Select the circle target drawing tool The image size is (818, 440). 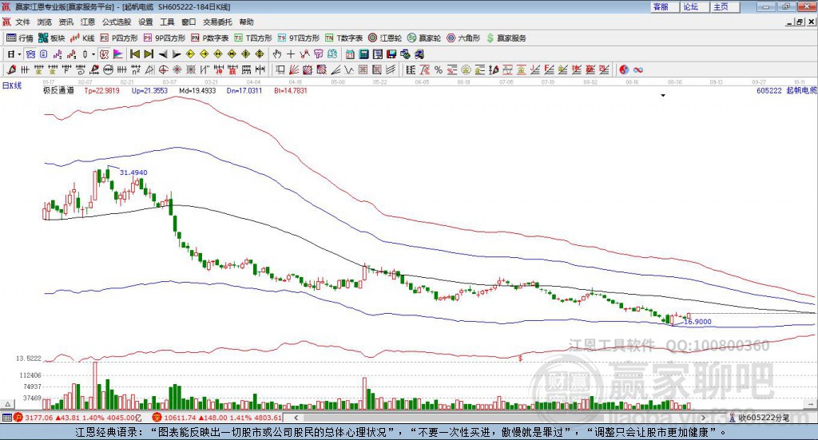click(163, 69)
